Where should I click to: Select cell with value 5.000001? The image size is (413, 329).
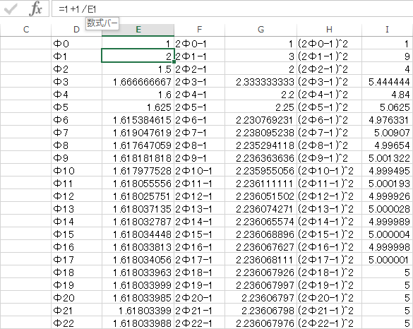387,260
